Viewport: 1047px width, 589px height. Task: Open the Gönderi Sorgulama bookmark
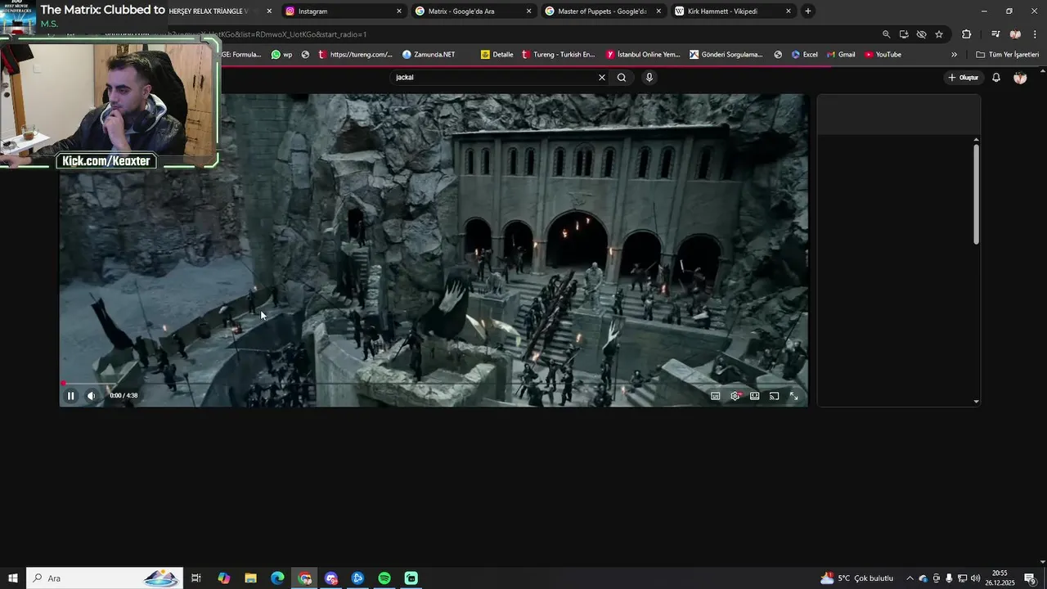726,55
